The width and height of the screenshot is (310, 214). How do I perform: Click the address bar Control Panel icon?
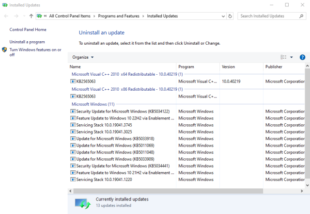coord(39,16)
